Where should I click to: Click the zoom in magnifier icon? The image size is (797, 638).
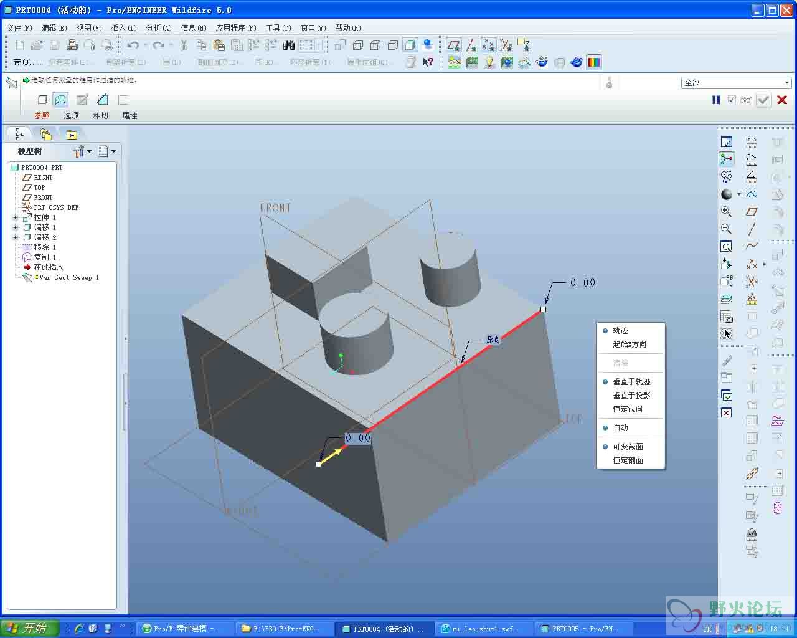tap(726, 212)
